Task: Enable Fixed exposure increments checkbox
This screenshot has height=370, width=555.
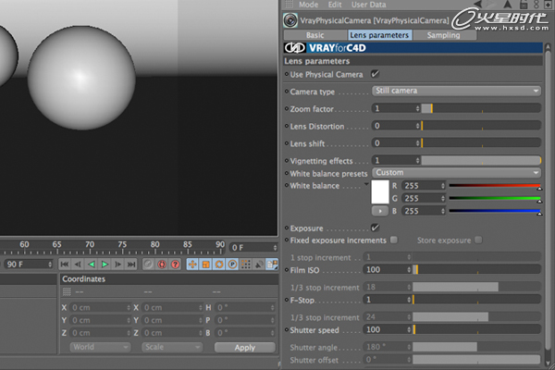Action: pyautogui.click(x=394, y=240)
